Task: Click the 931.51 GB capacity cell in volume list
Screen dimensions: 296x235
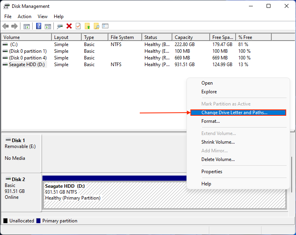Action: point(185,65)
